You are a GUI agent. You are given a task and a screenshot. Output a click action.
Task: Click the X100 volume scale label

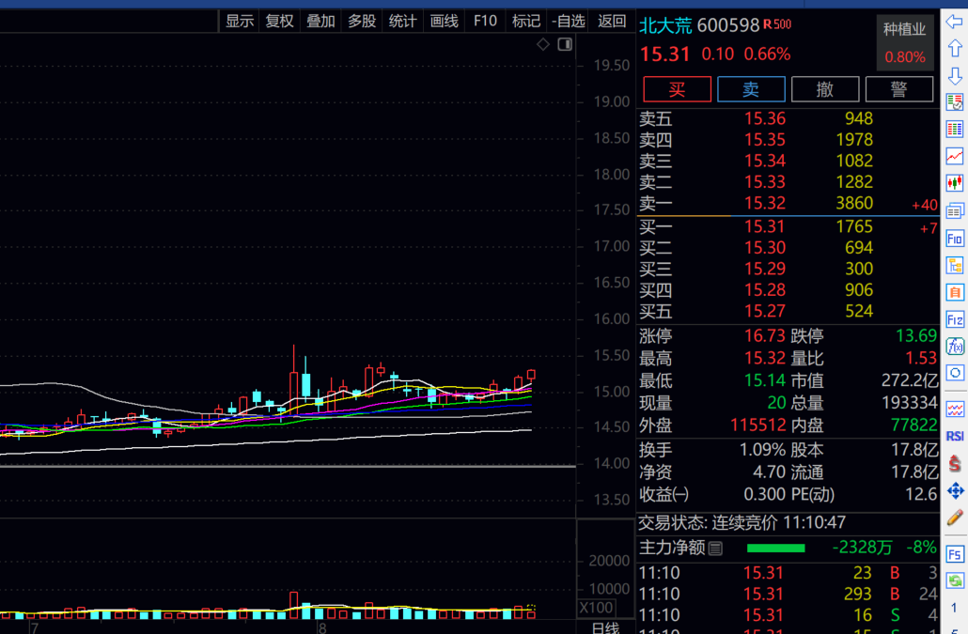[596, 608]
